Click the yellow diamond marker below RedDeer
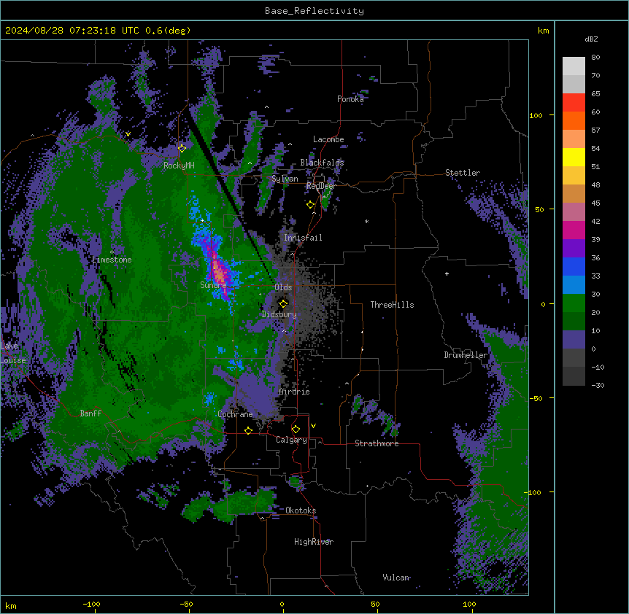The width and height of the screenshot is (629, 614). (x=311, y=205)
